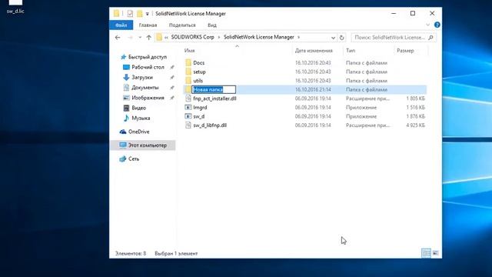The height and width of the screenshot is (277, 492).
Task: Open Explorer help question mark icon
Action: [x=437, y=25]
